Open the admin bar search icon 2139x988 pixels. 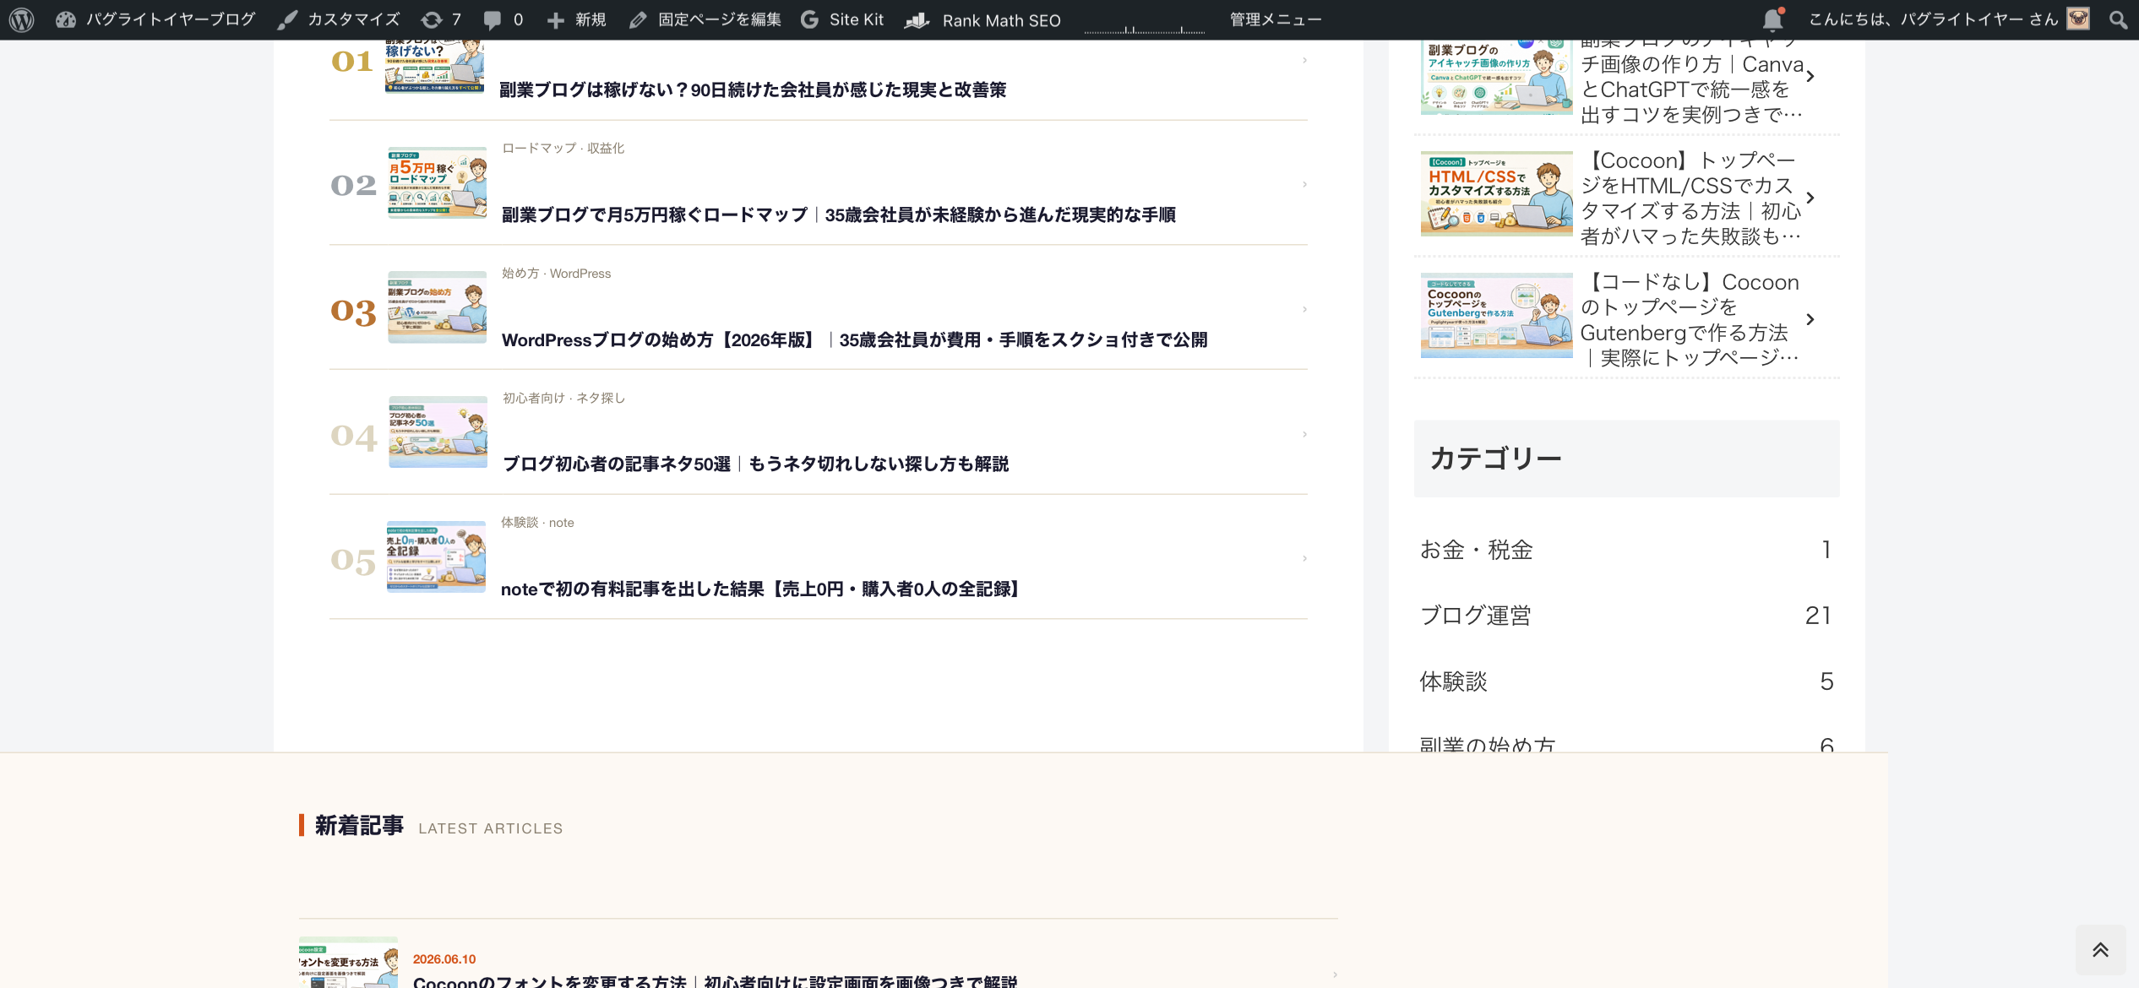2118,19
